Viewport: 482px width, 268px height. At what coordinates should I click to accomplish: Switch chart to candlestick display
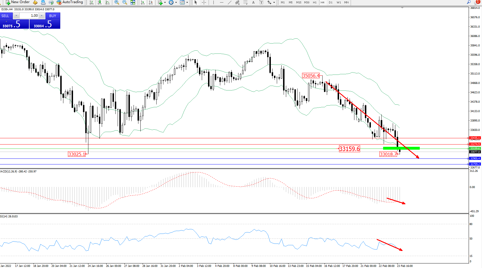coord(99,2)
